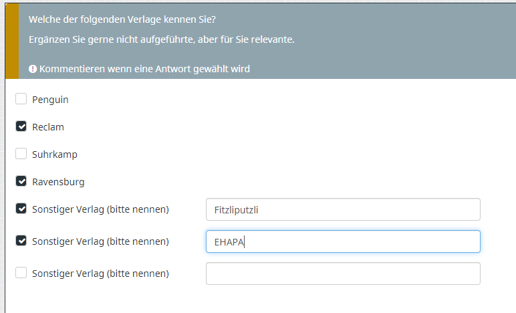Screen dimensions: 516x313
Task: Uncheck the Ravensburg checkbox
Action: tap(21, 181)
